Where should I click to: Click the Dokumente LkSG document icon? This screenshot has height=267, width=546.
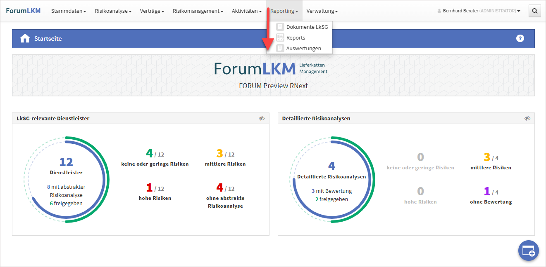coord(280,27)
